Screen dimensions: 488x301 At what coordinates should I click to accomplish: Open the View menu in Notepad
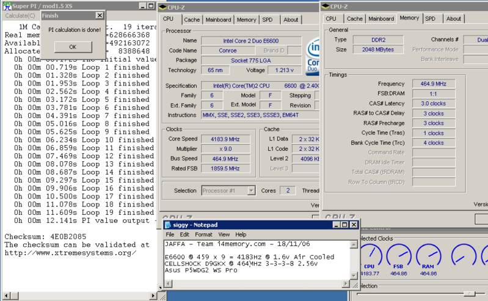click(224, 234)
